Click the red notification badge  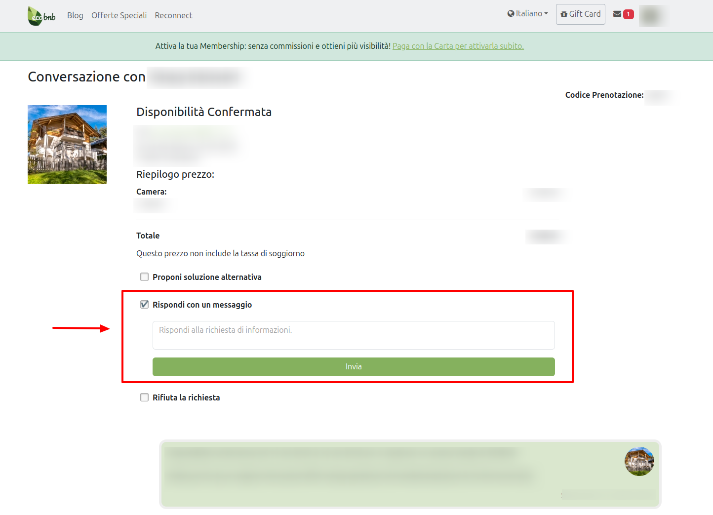click(629, 14)
